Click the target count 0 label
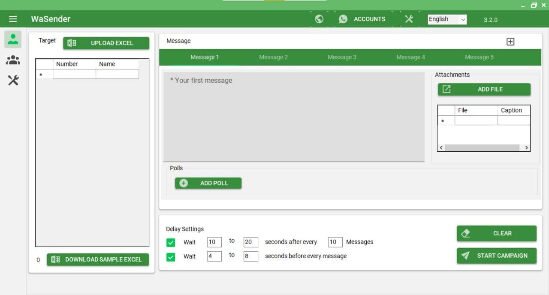This screenshot has width=549, height=295. click(38, 260)
